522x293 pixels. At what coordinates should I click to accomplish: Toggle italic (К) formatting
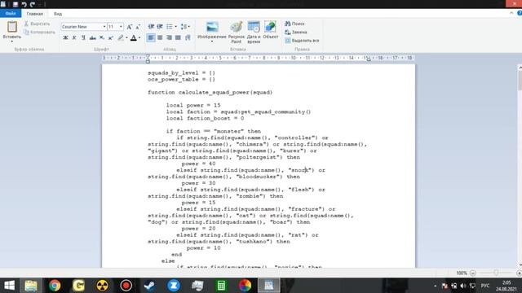click(74, 38)
